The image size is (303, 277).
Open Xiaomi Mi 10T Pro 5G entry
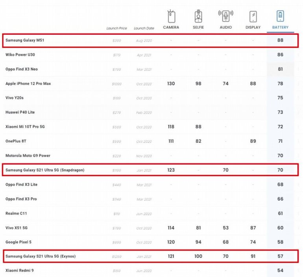(25, 127)
